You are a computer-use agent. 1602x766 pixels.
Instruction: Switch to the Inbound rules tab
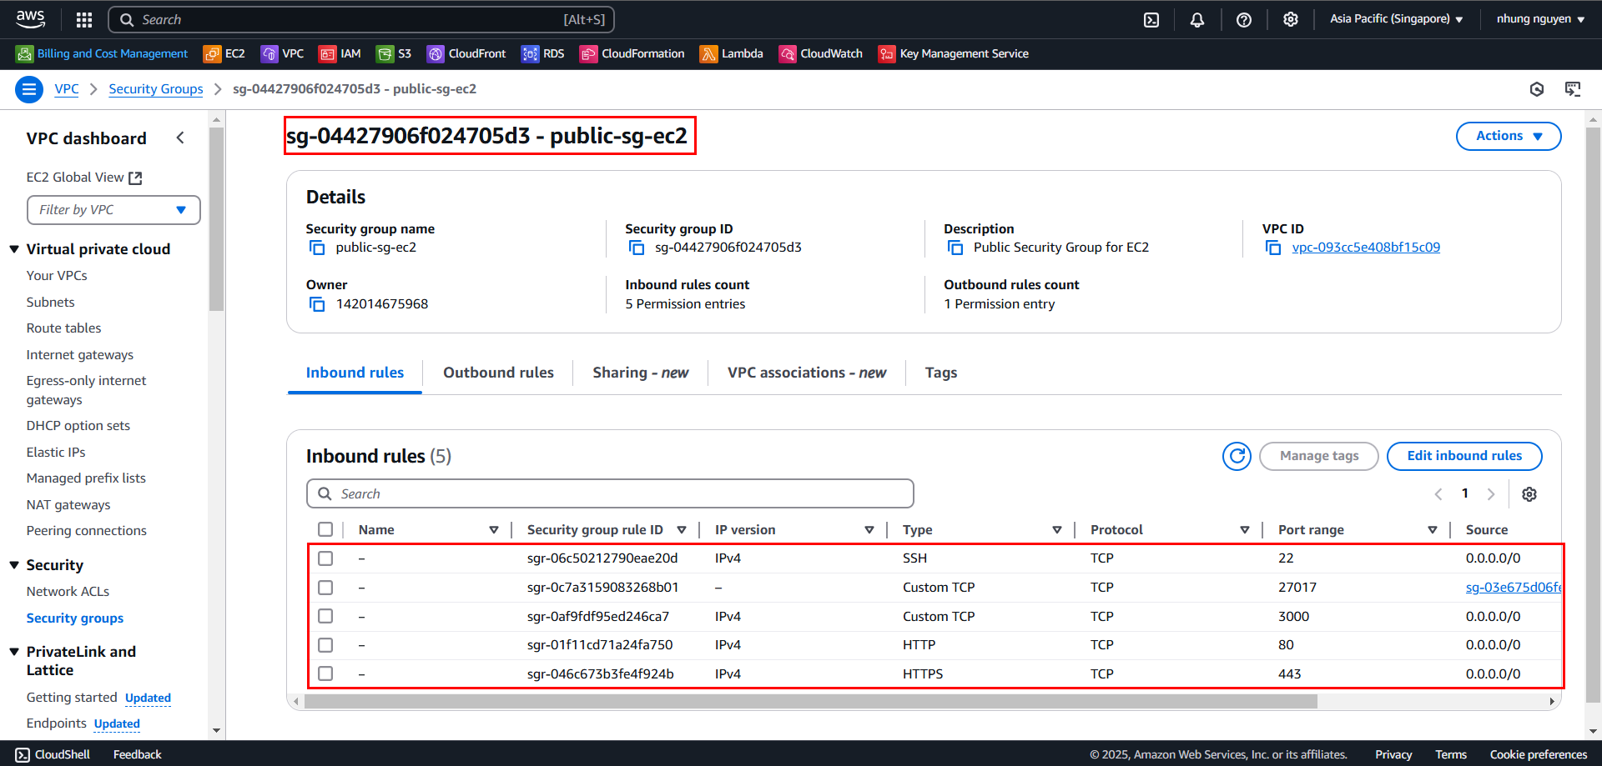(355, 373)
